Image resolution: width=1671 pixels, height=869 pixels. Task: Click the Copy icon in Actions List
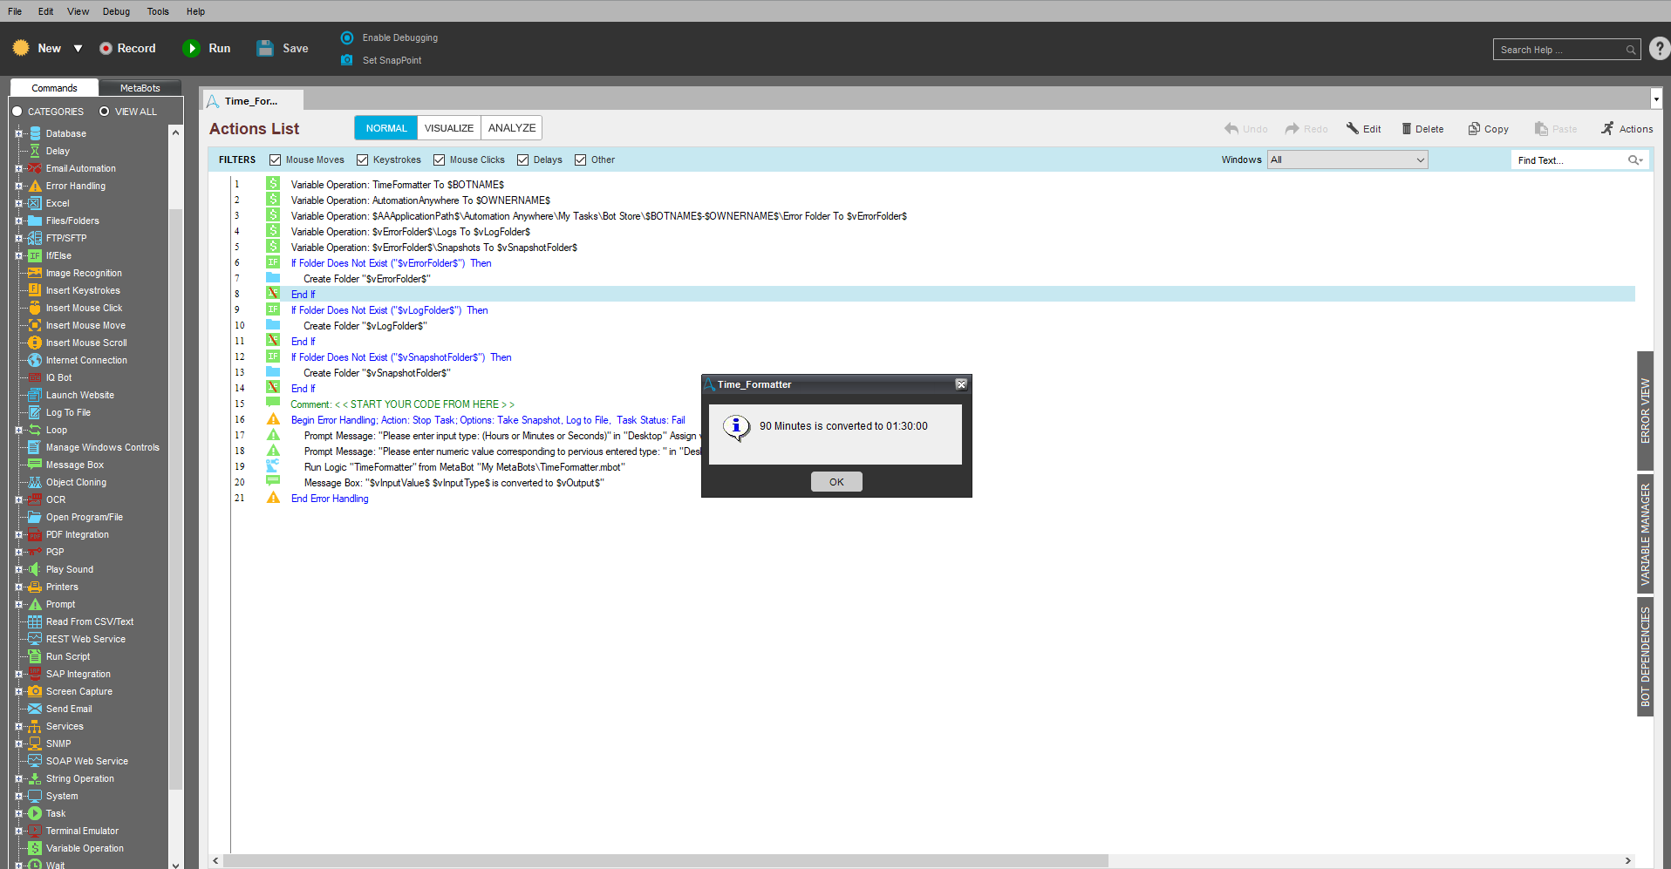point(1474,129)
